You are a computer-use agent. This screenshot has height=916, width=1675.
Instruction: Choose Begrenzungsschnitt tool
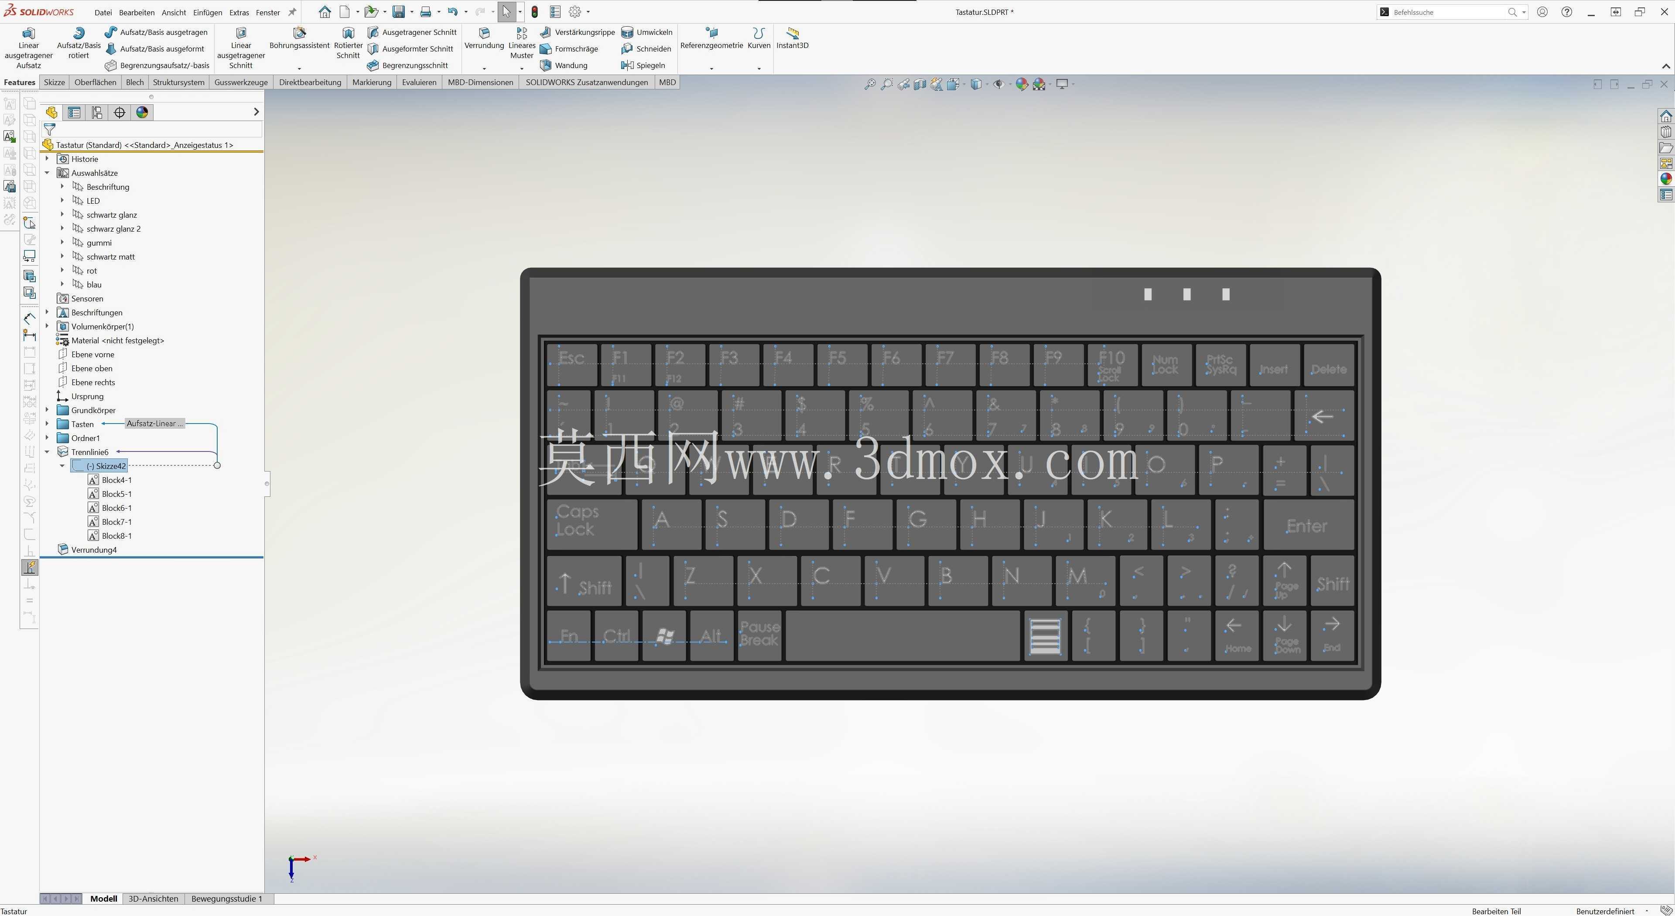[x=407, y=65]
